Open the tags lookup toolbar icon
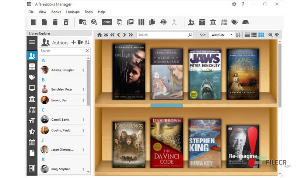308x178 pixels. [234, 22]
